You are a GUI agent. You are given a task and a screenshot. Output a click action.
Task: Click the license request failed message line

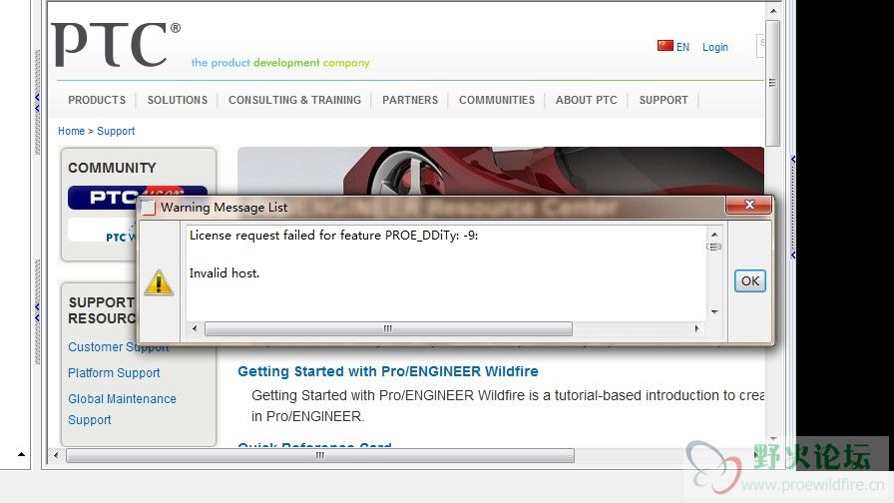333,235
